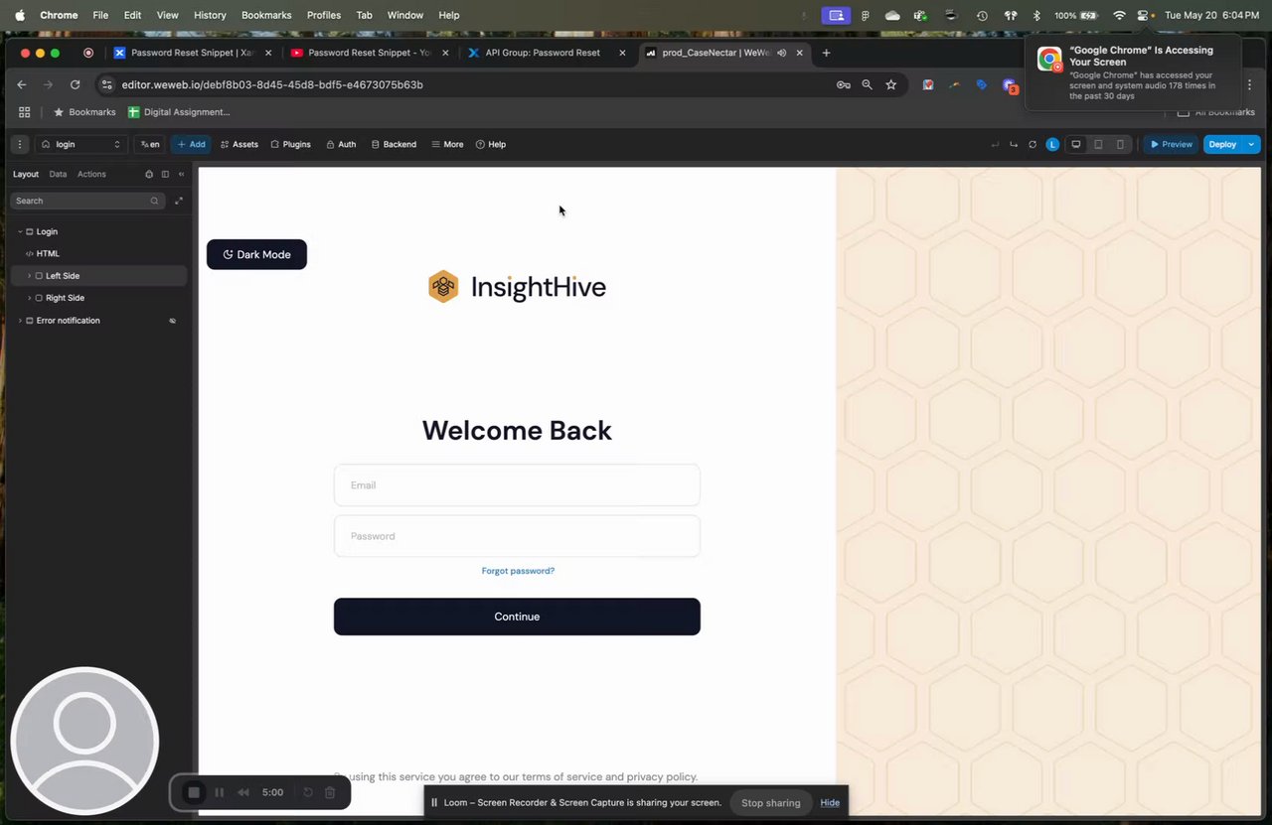
Task: Open the login page selector dropdown
Action: click(80, 144)
